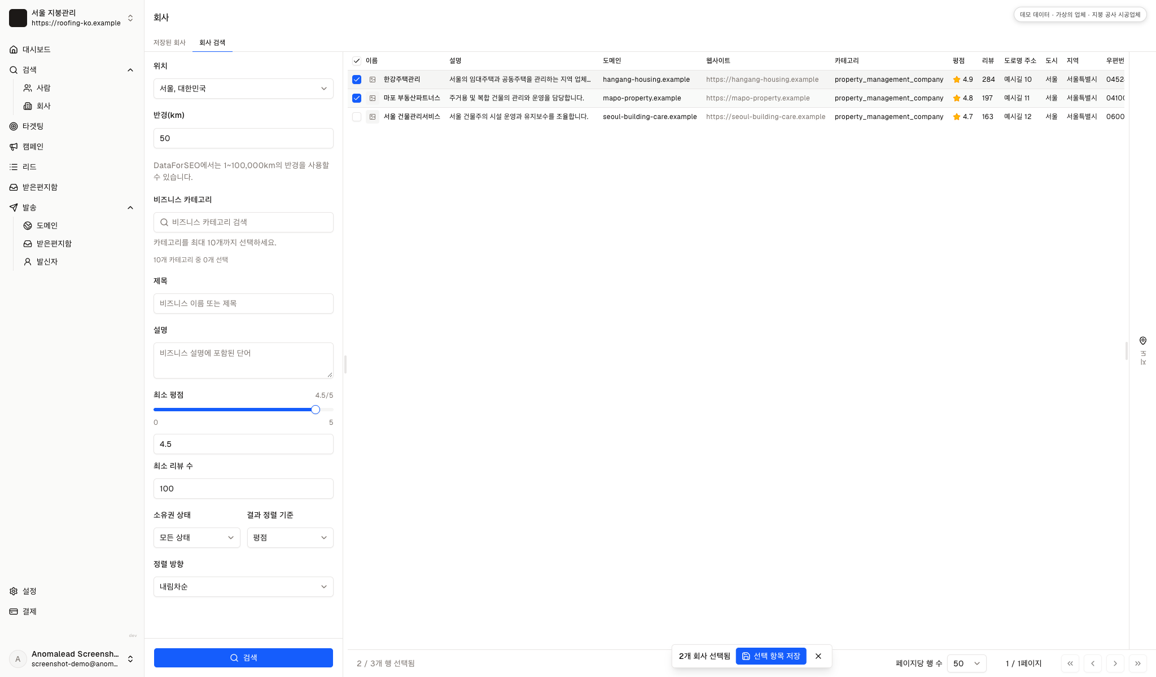This screenshot has height=677, width=1156.
Task: Click the 최소 리뷰 수 input
Action: coord(243,489)
